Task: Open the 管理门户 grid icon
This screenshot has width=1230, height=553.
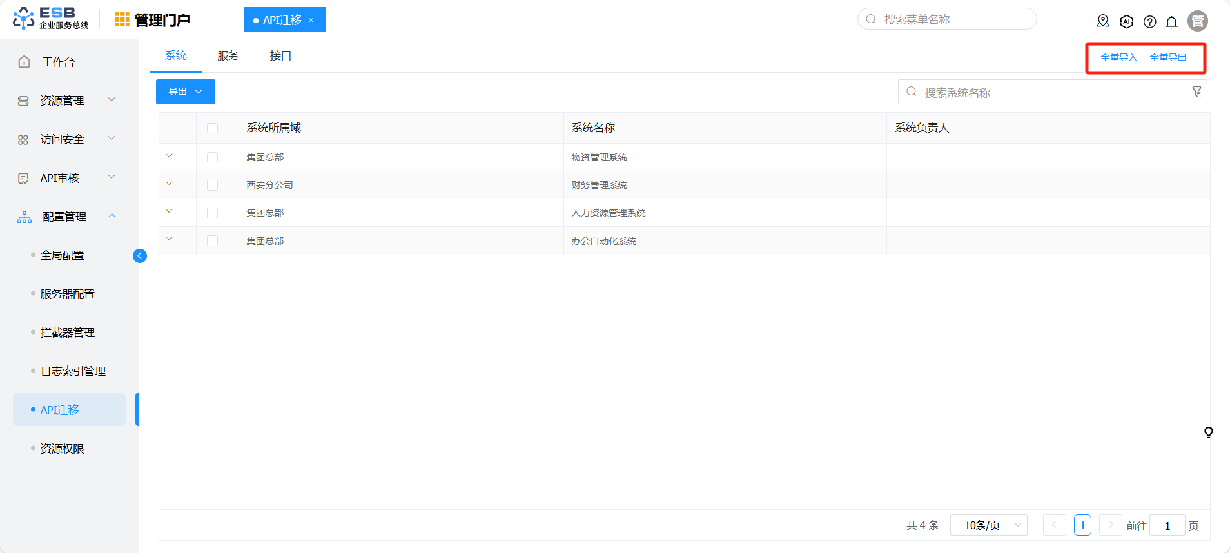Action: (x=122, y=20)
